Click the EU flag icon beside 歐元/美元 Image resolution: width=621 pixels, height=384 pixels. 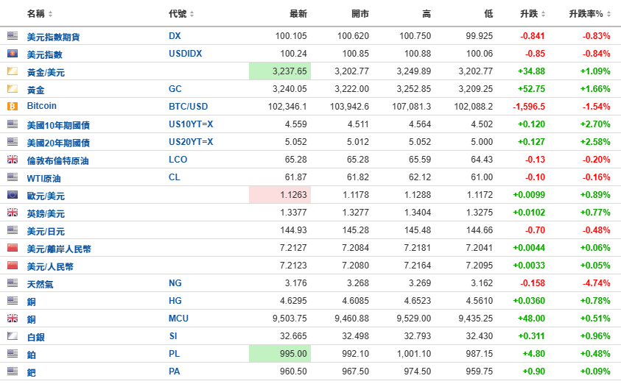13,194
